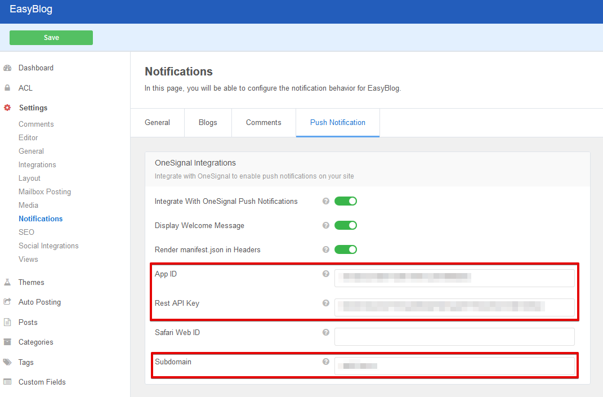The image size is (603, 397).
Task: Click the Auto Posting share icon
Action: click(7, 302)
